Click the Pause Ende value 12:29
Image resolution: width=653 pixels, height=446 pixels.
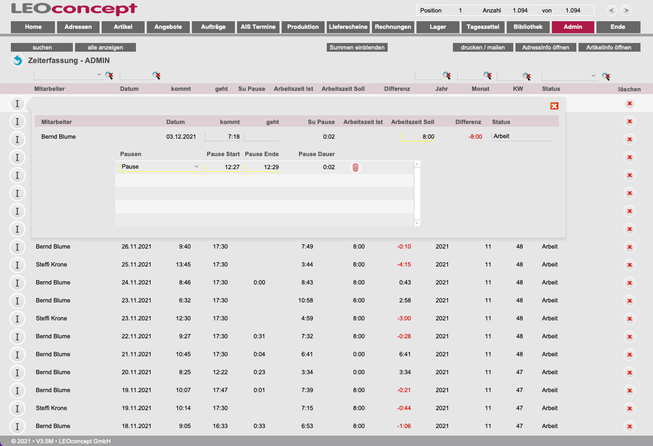[x=271, y=167]
